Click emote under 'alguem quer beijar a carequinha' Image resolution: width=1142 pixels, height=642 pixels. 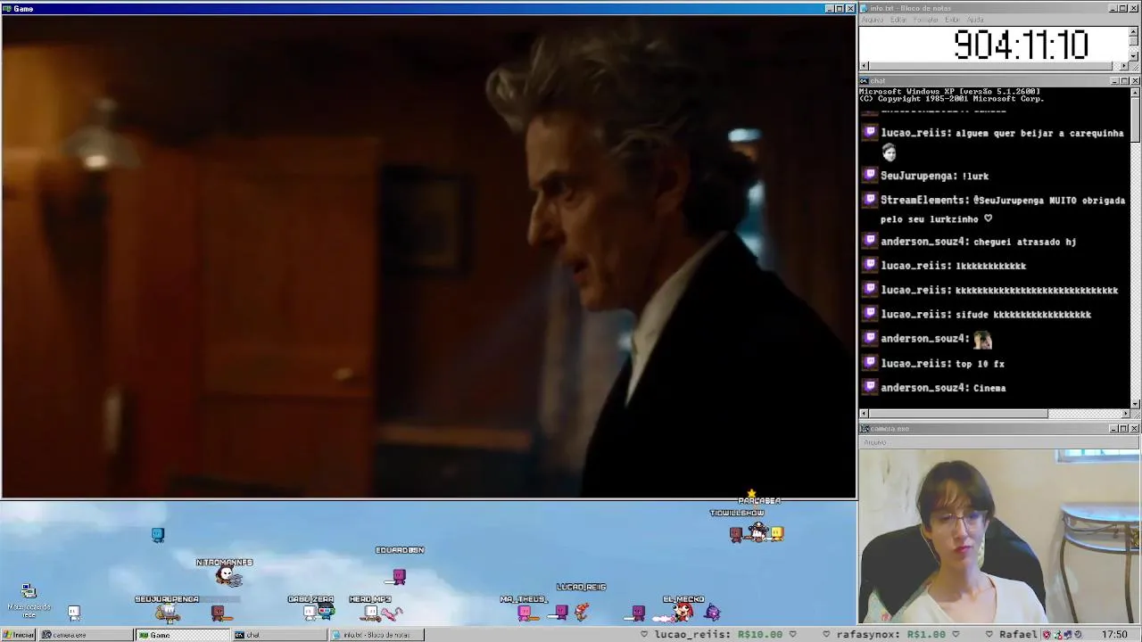[889, 152]
